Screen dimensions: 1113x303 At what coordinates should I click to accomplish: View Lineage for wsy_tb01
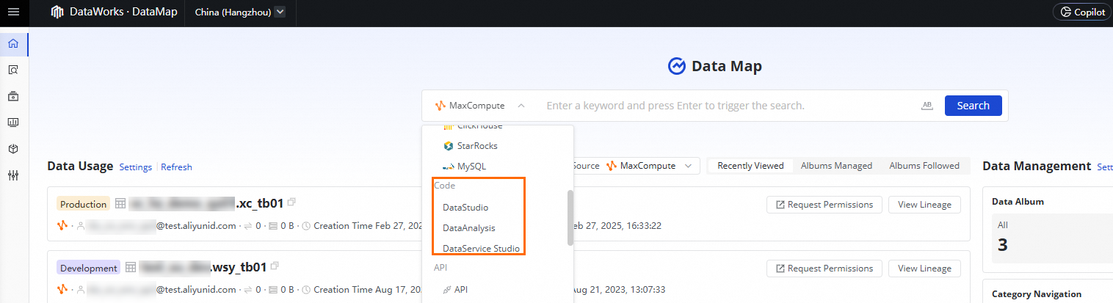924,269
